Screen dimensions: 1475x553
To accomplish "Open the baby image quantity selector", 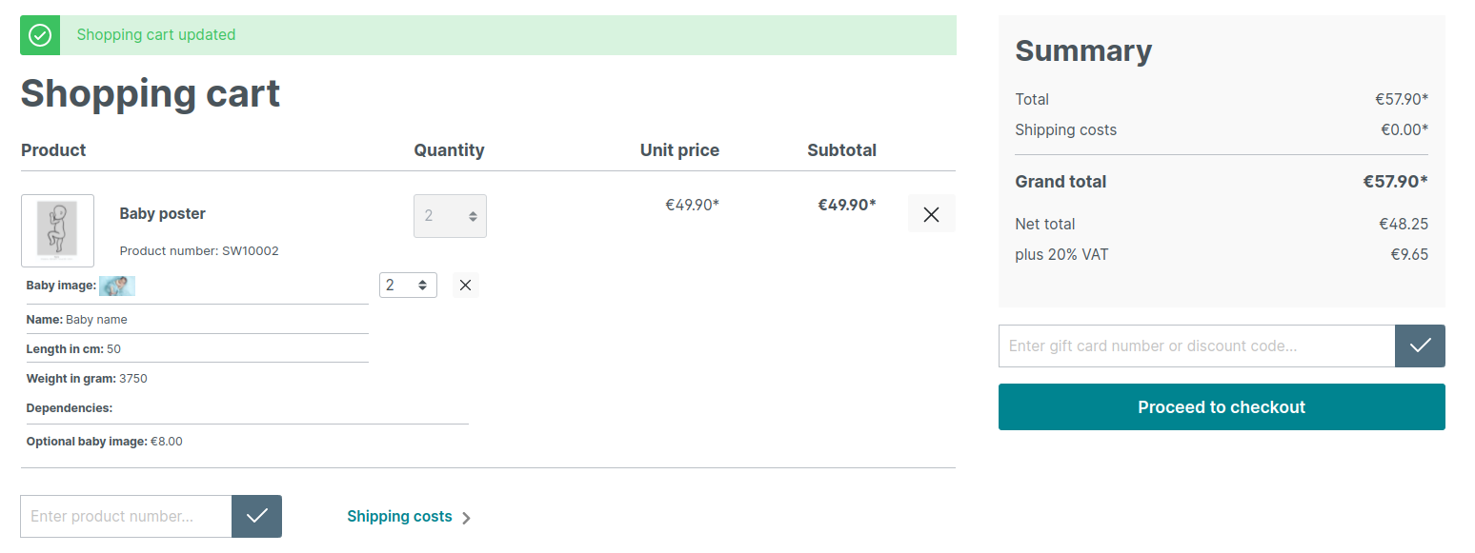I will click(408, 285).
